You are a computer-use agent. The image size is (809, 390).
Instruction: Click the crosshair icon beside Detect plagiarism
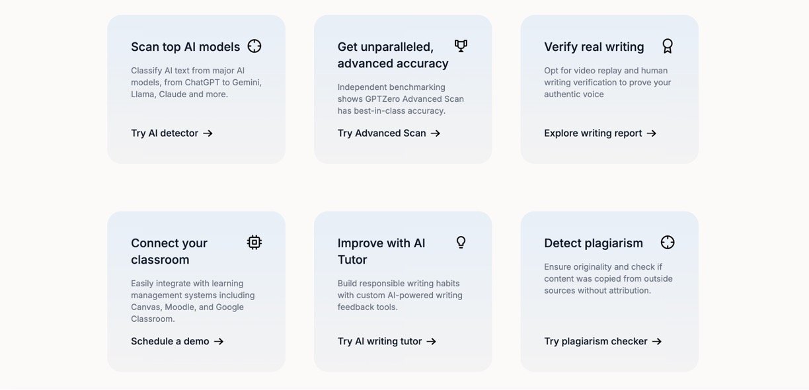tap(668, 242)
